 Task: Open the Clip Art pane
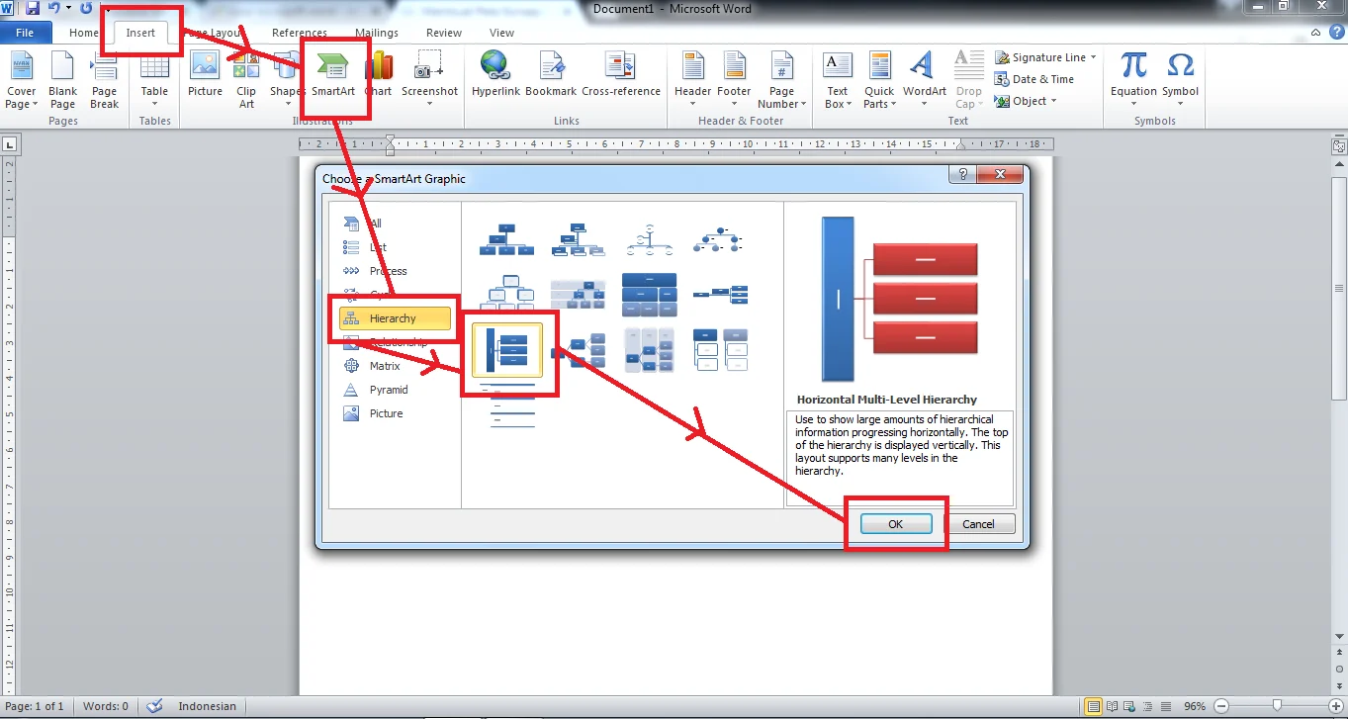[246, 80]
